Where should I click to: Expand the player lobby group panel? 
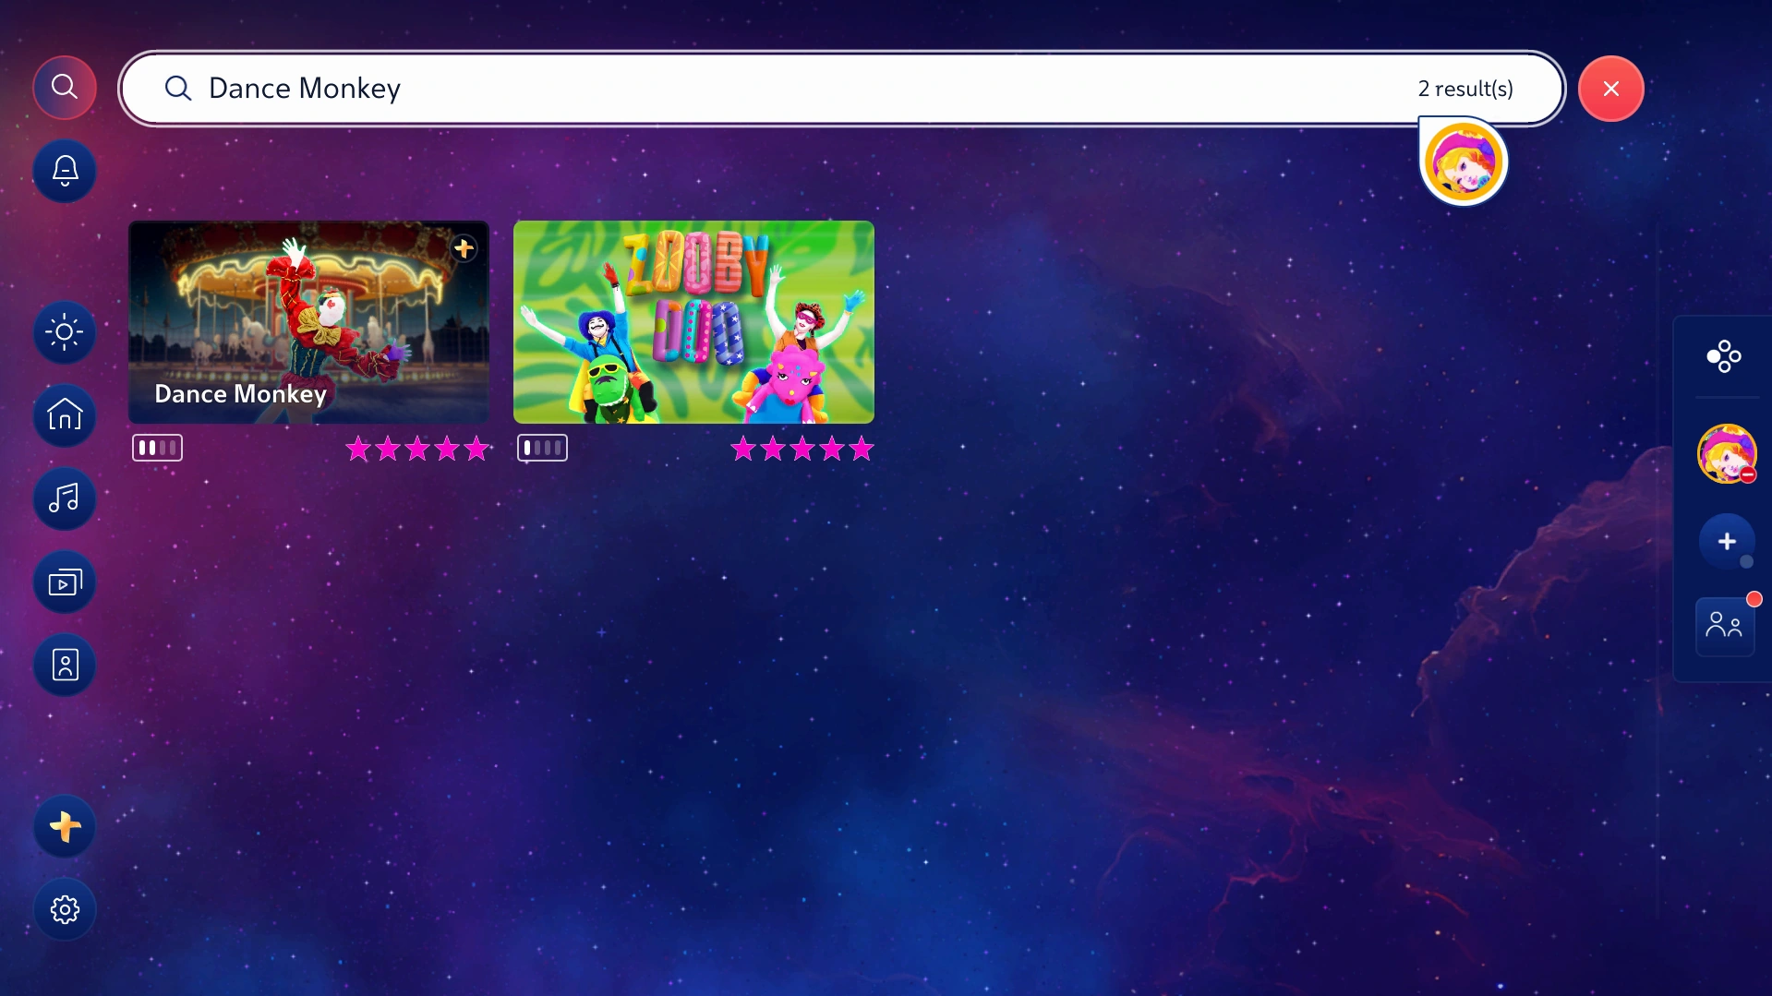[x=1723, y=626]
